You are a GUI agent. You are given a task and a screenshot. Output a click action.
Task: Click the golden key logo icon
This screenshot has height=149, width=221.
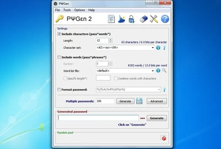click(59, 18)
